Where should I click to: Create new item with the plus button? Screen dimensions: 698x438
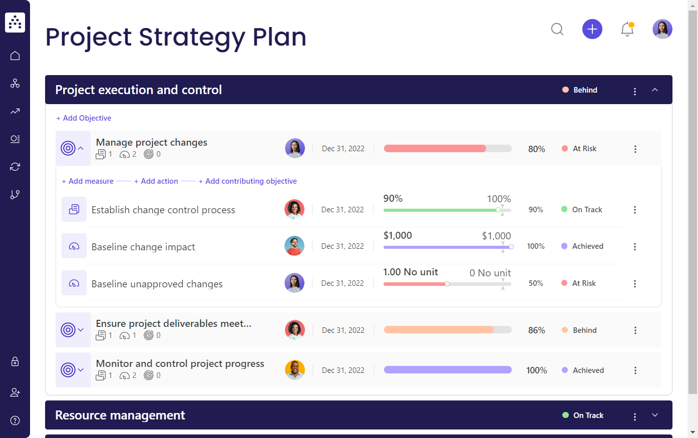[x=592, y=29]
